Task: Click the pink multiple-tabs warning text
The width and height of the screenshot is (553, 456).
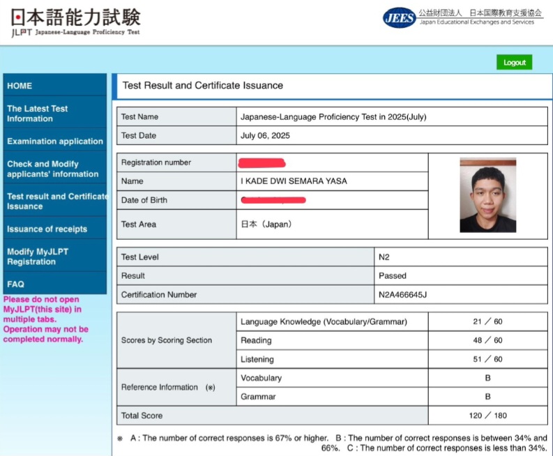Action: [x=46, y=319]
